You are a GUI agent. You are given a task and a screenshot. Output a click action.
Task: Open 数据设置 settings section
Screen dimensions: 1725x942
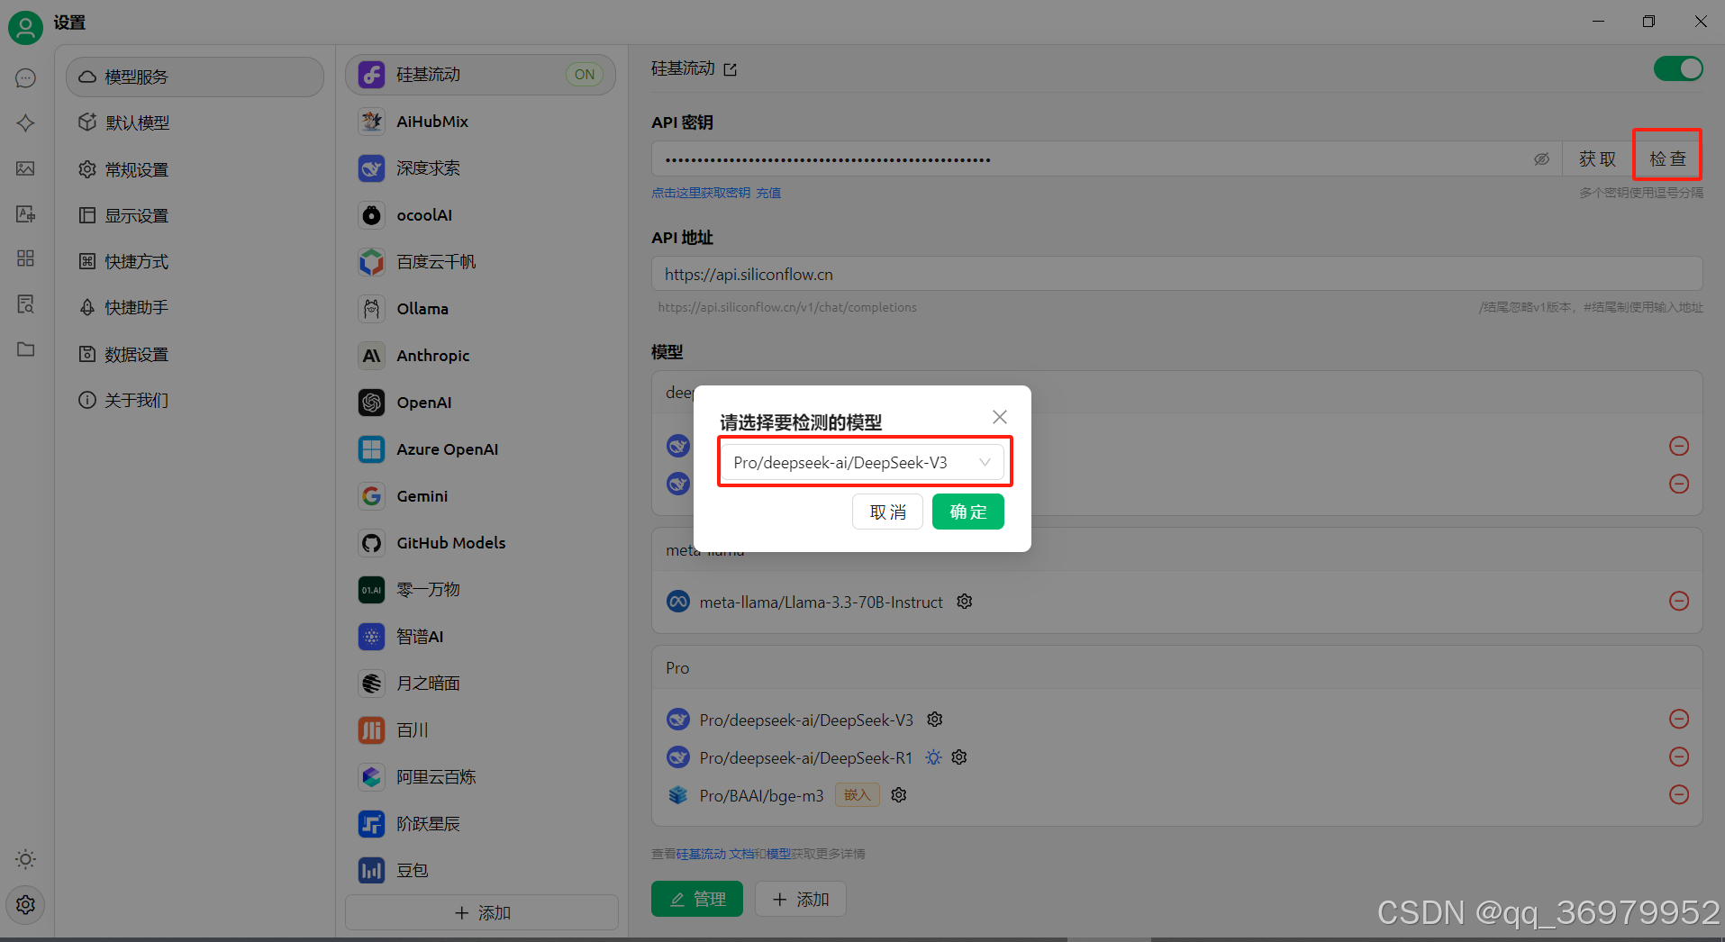pos(195,354)
